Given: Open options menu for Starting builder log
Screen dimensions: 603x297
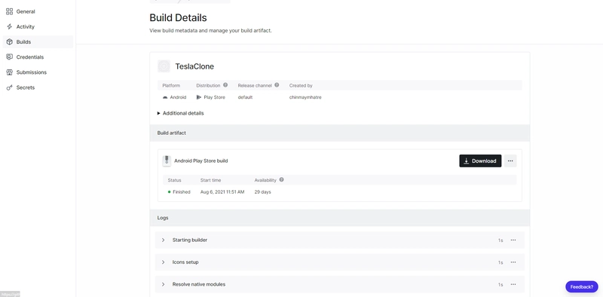Looking at the screenshot, I should point(513,240).
